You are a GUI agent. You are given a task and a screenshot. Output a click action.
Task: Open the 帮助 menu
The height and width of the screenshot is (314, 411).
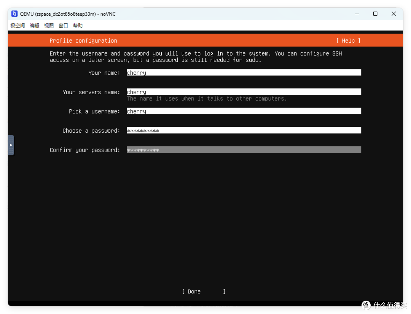point(77,26)
